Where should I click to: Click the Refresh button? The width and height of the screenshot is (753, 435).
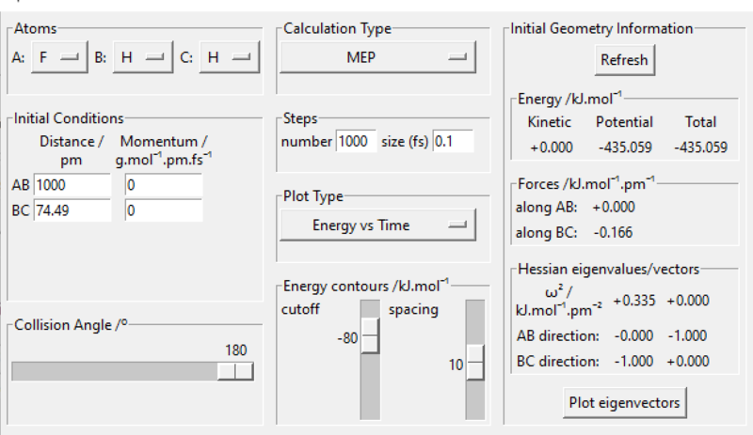click(624, 60)
